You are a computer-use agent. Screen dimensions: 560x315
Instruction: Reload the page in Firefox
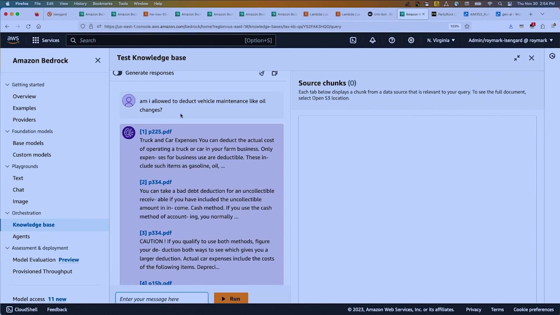coord(28,27)
